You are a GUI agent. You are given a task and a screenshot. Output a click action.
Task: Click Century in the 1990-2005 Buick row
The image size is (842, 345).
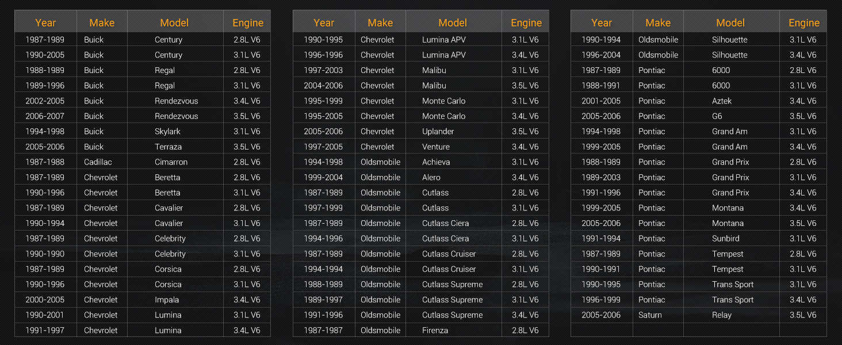click(169, 55)
